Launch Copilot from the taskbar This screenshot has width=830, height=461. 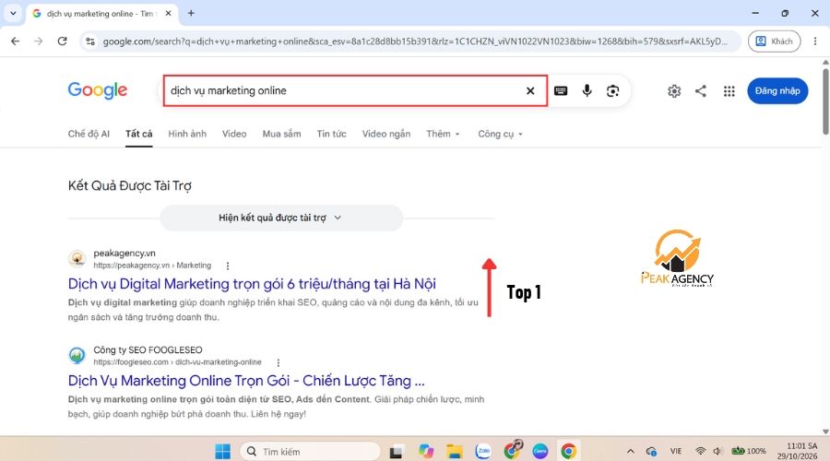[425, 452]
